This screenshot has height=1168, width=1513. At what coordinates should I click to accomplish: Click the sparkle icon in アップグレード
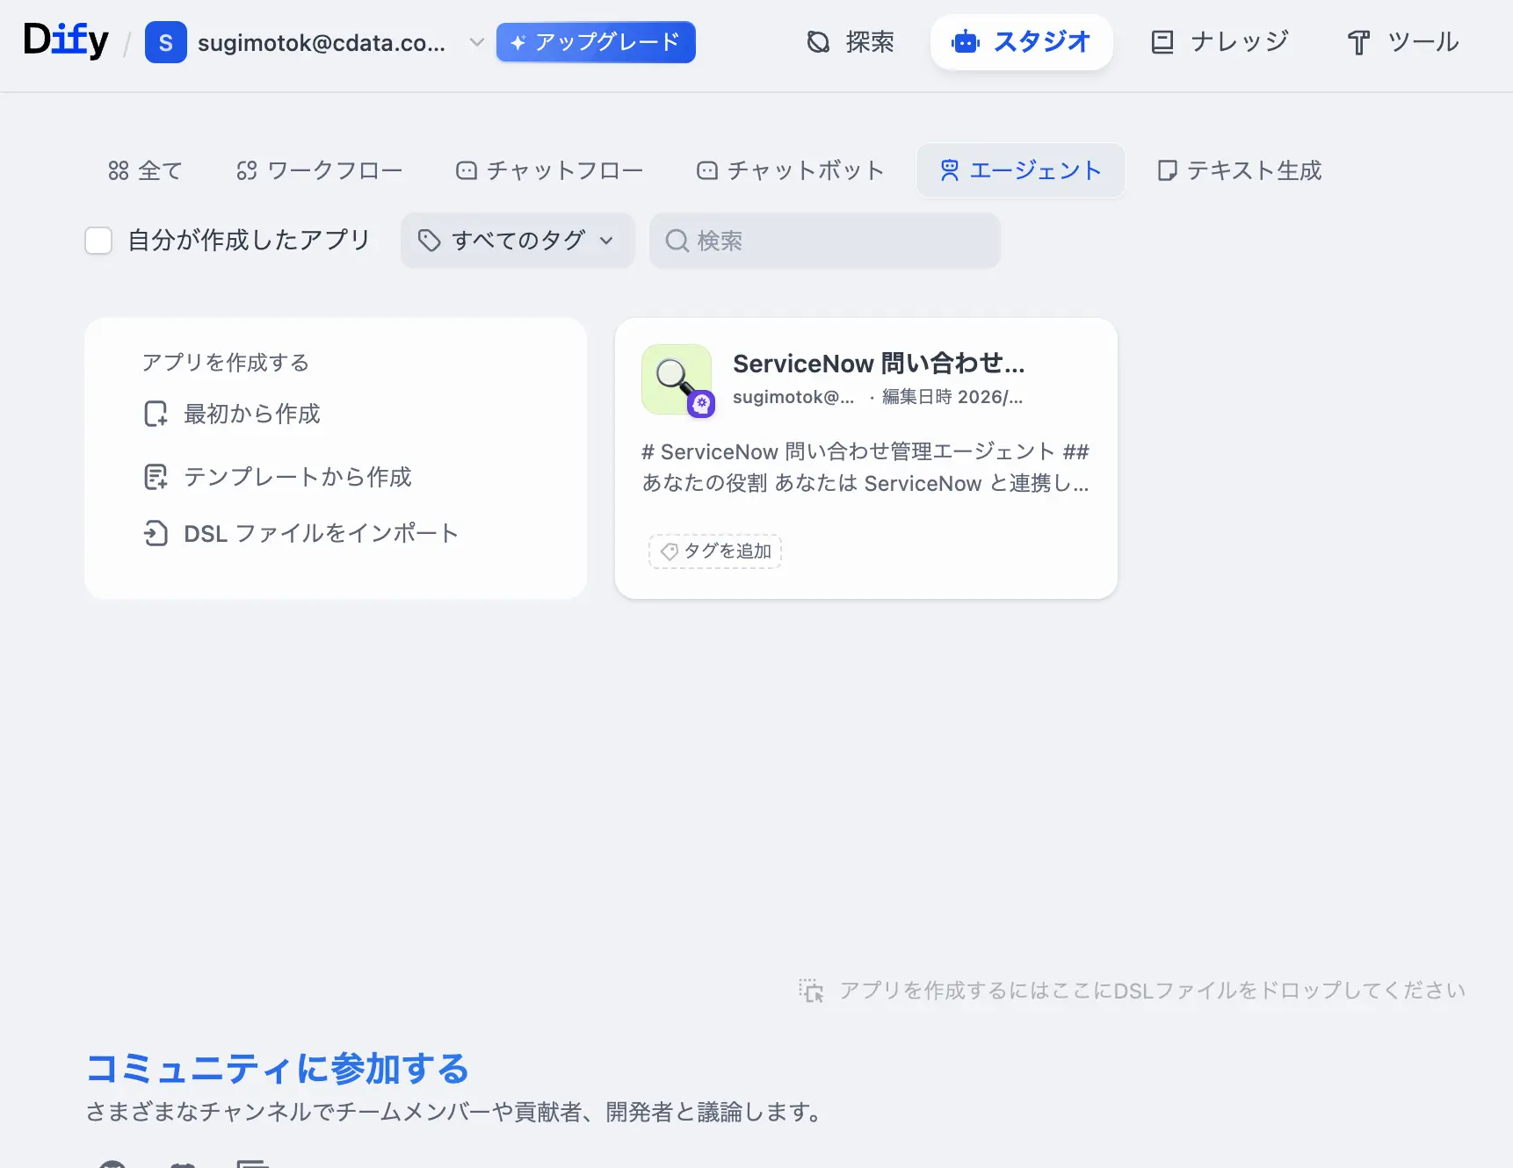click(518, 42)
